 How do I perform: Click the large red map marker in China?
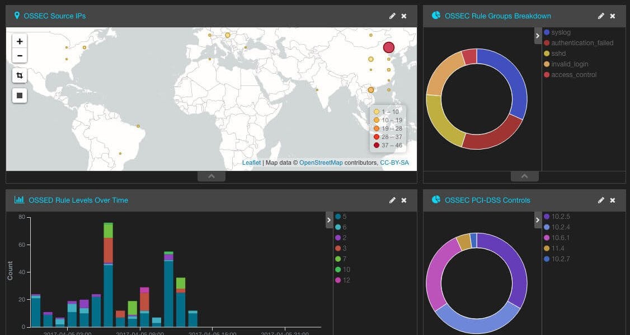point(388,47)
